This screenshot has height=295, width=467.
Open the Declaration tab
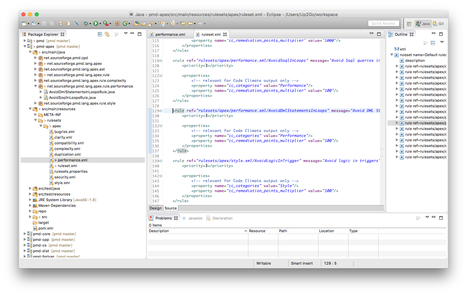click(x=219, y=218)
